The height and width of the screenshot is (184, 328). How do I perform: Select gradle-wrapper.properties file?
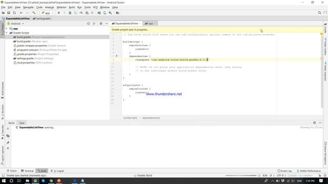39,45
